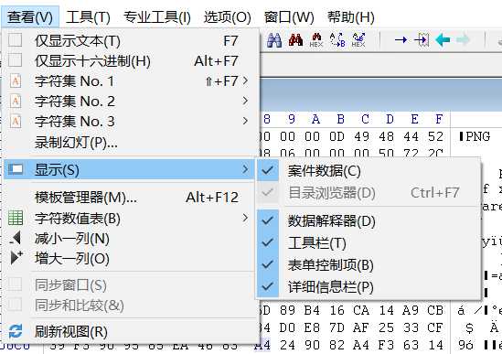Screen dimensions: 502x354
Task: Select hex byte B4
Action: coord(312,310)
